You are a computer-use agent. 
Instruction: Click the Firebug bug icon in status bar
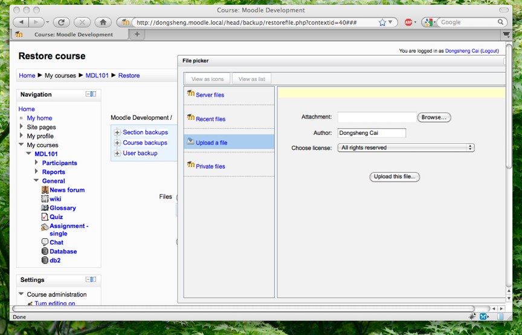472,317
